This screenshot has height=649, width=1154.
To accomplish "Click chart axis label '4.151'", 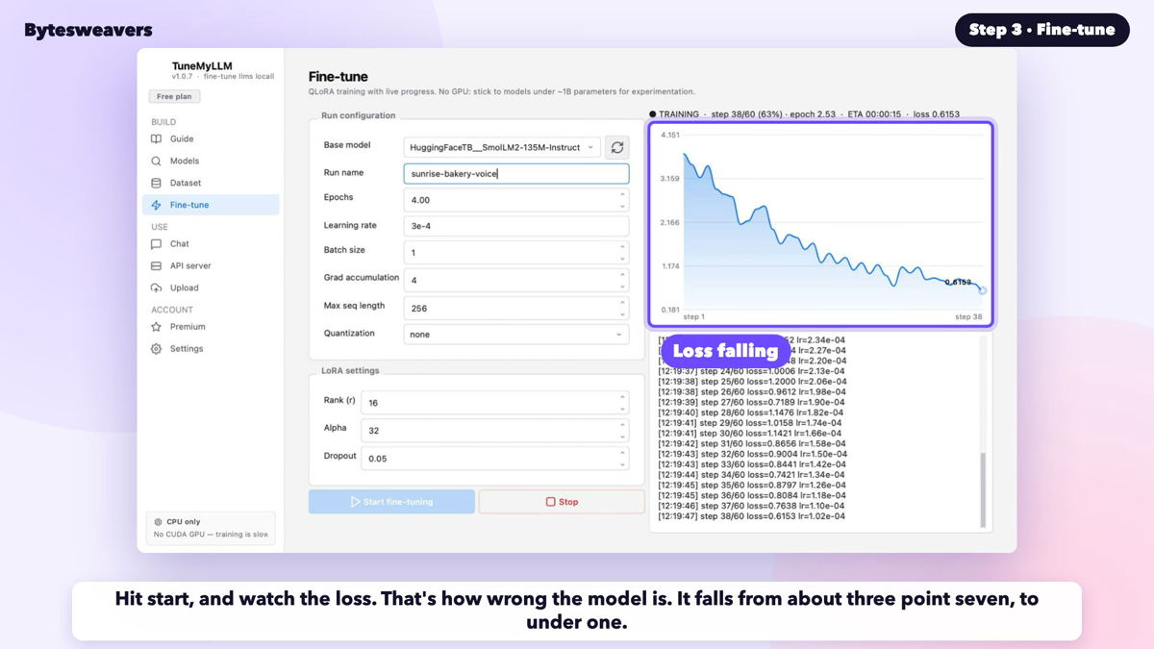I will [670, 136].
